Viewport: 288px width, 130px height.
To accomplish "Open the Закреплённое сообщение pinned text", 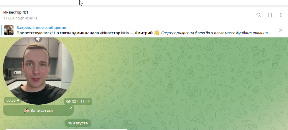I will coord(41,28).
